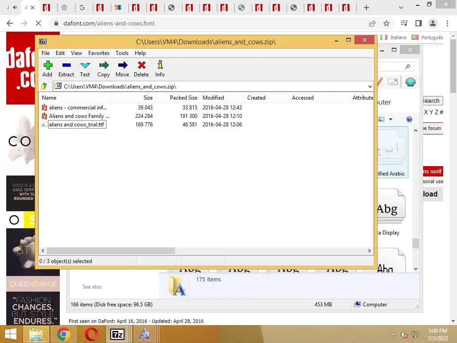
Task: Open the Favorites menu
Action: click(x=99, y=53)
